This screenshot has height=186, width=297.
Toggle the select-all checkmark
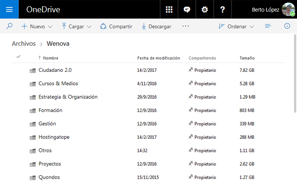coord(18,57)
